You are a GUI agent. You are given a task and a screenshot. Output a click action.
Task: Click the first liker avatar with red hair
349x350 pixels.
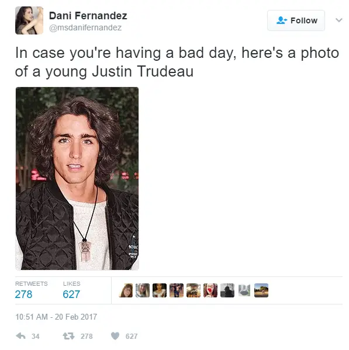(x=126, y=290)
